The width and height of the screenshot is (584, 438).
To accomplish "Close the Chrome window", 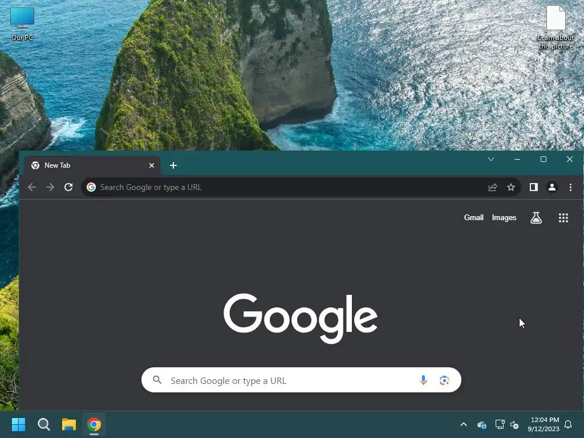I will (570, 159).
